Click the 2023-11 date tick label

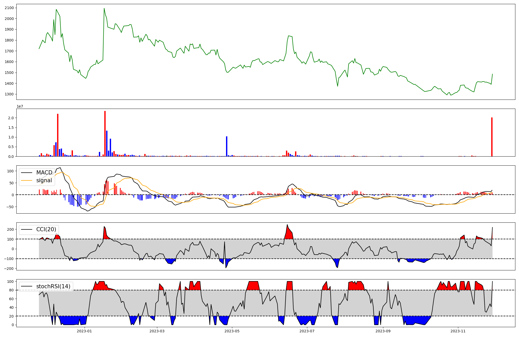[458, 331]
